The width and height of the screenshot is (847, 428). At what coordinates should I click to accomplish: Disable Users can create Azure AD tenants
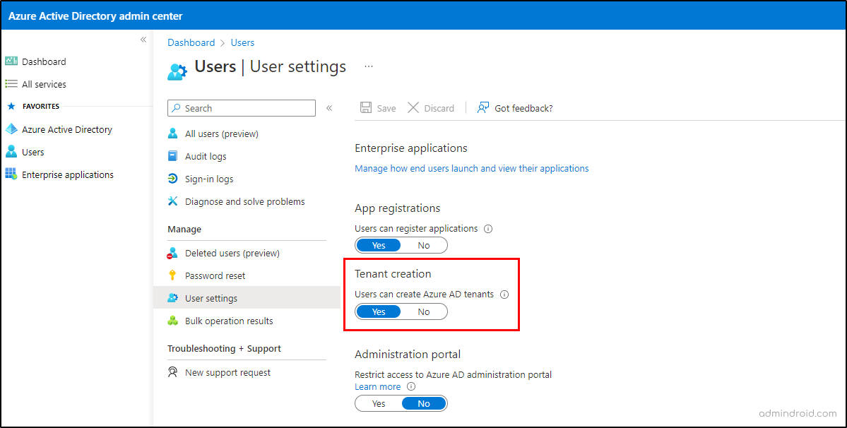423,311
